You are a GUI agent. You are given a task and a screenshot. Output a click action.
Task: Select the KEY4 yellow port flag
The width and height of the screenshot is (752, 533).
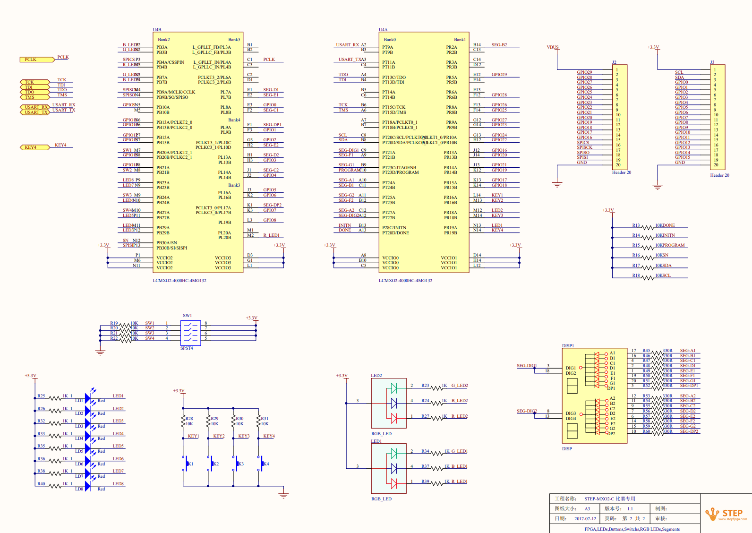click(x=34, y=147)
